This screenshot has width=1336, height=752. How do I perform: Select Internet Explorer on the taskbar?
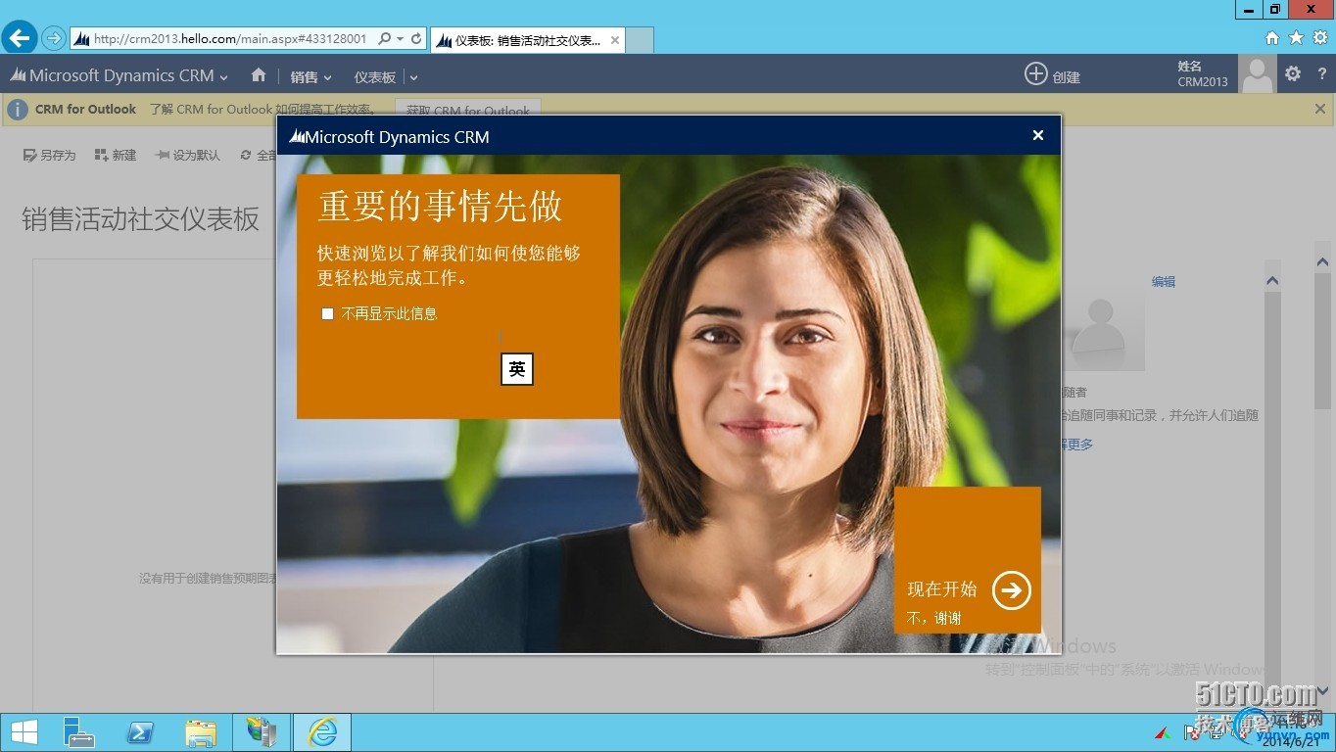[x=322, y=732]
